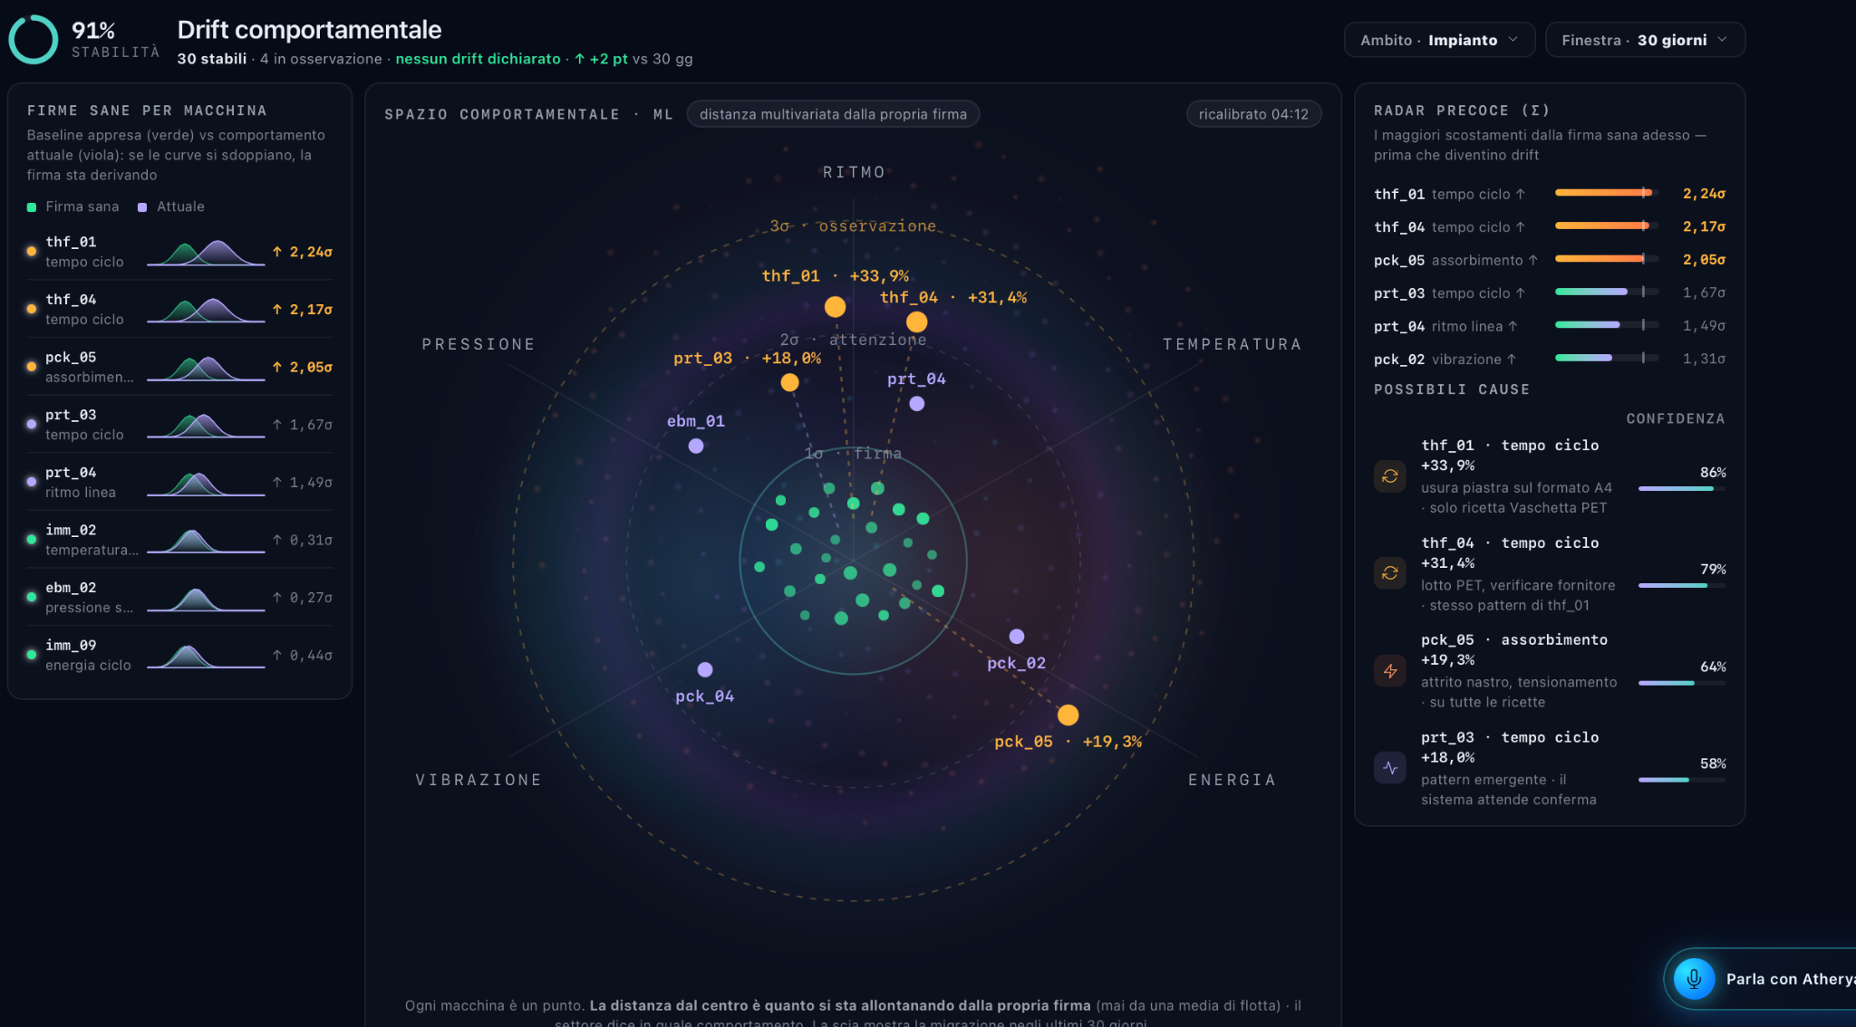
Task: Select the ebm_01 purple point on radar
Action: coord(696,446)
